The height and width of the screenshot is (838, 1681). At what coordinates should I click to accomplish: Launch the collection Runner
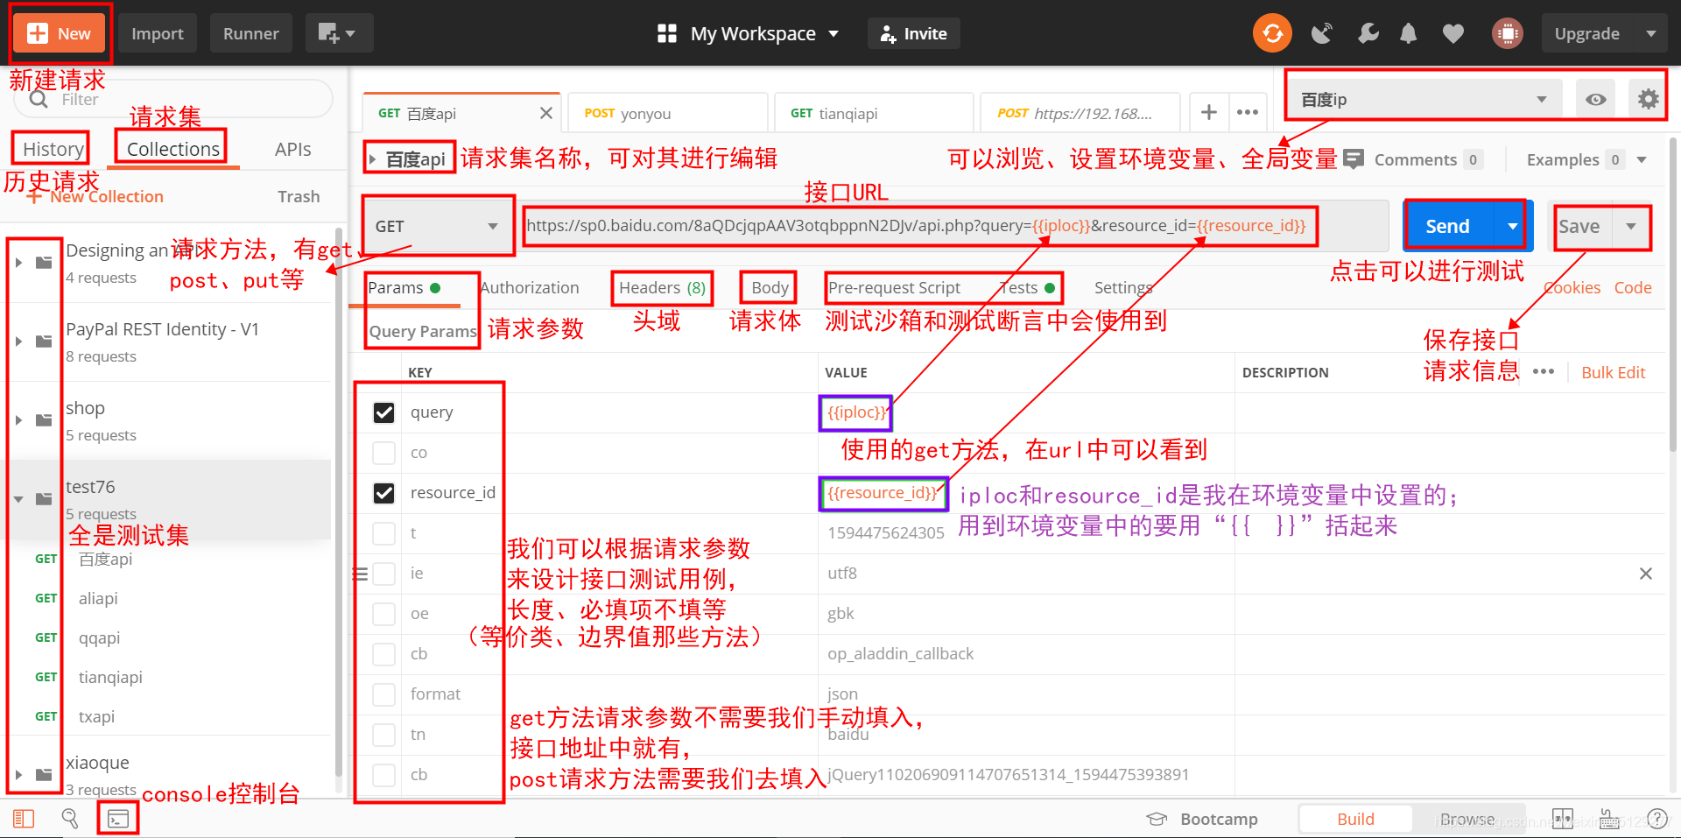pos(250,33)
